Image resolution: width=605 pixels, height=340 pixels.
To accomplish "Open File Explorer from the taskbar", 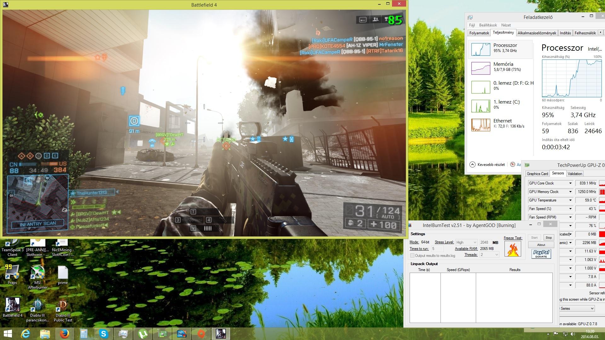I will [x=45, y=334].
